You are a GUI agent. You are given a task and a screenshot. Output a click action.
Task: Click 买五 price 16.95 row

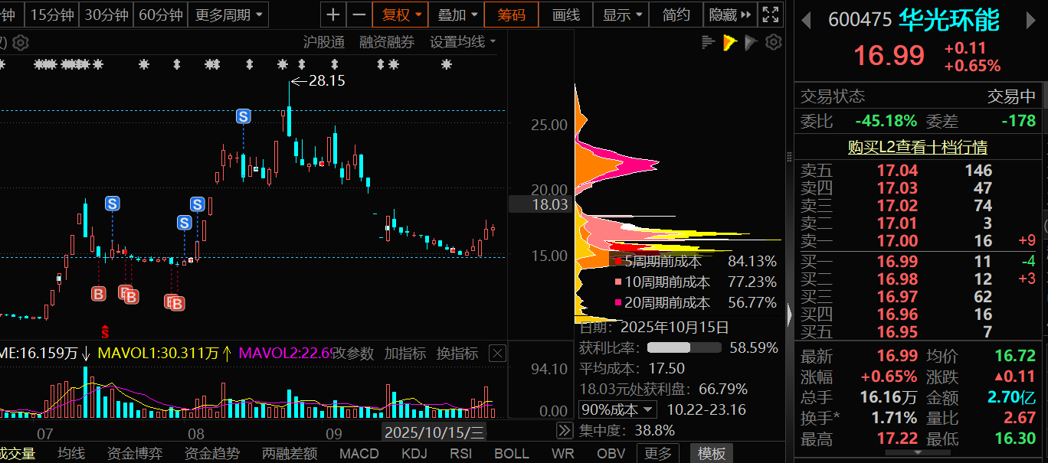[918, 332]
